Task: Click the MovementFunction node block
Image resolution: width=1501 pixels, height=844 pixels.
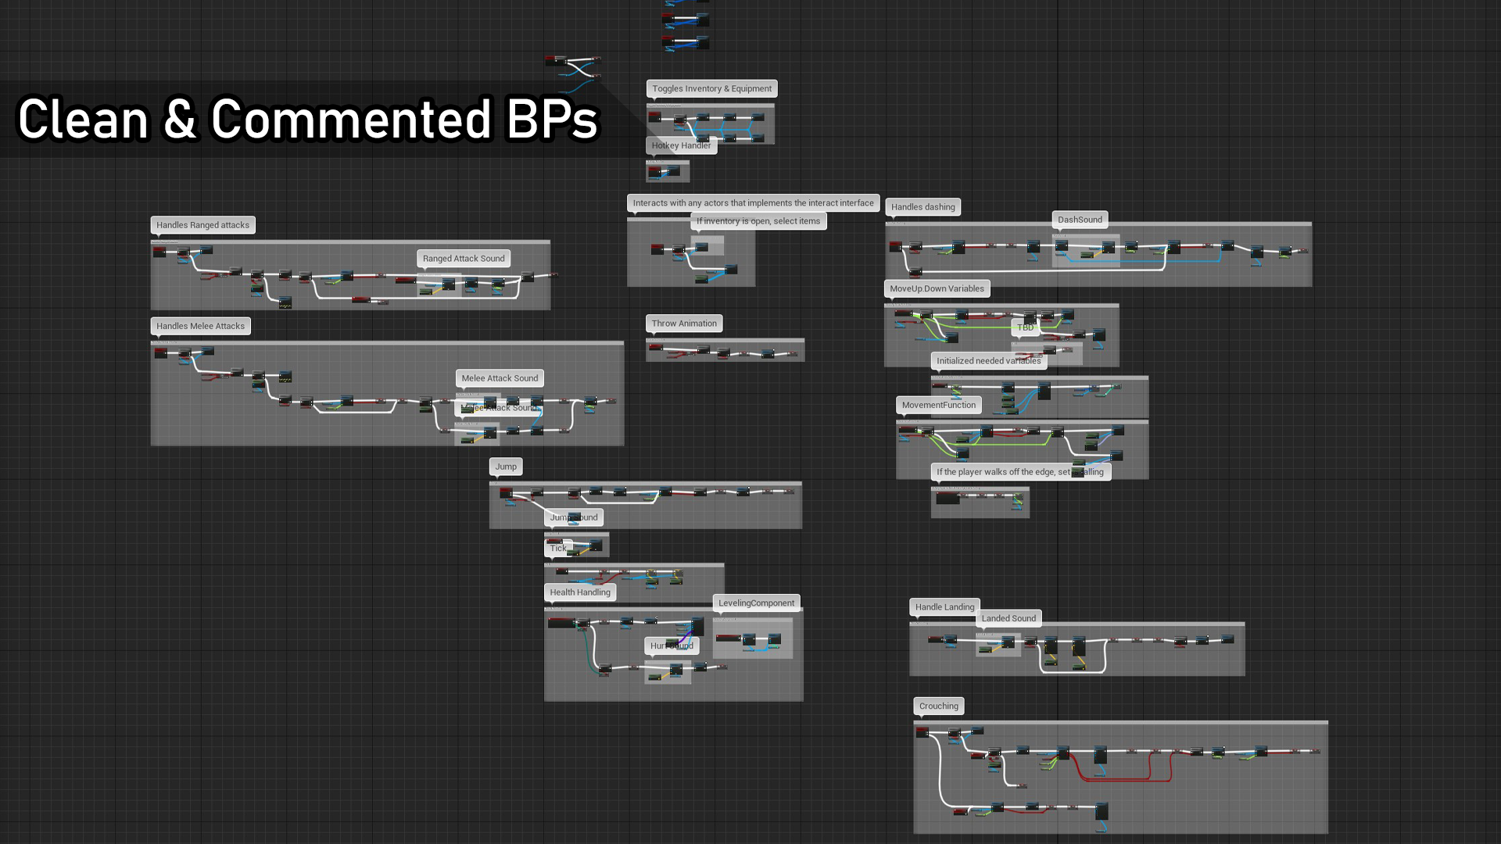Action: click(x=937, y=404)
